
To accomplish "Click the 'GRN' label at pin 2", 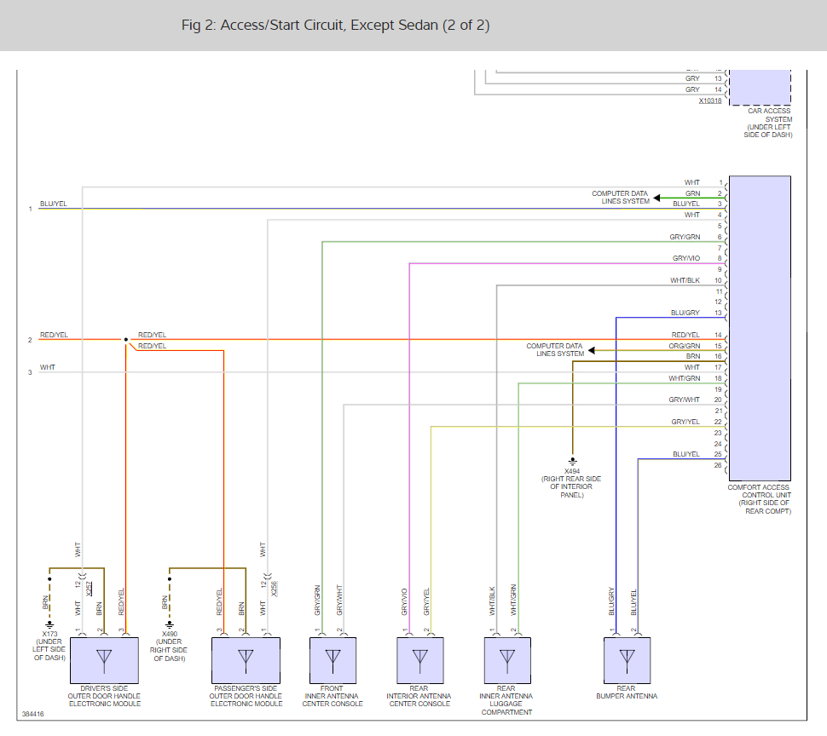I will 692,194.
